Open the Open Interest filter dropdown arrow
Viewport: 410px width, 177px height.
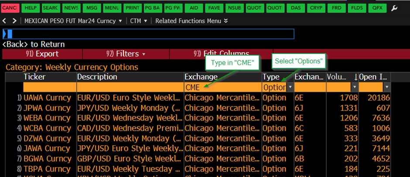click(x=386, y=87)
